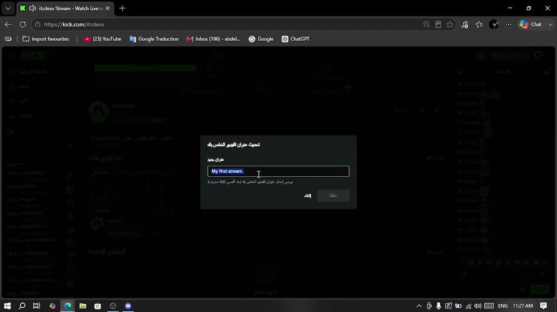557x312 pixels.
Task: Open Discord from the taskbar
Action: pos(128,306)
